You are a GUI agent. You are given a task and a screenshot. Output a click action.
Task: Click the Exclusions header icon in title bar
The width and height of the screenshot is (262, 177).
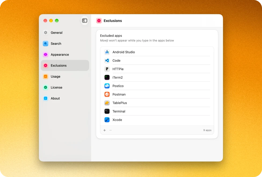[99, 21]
